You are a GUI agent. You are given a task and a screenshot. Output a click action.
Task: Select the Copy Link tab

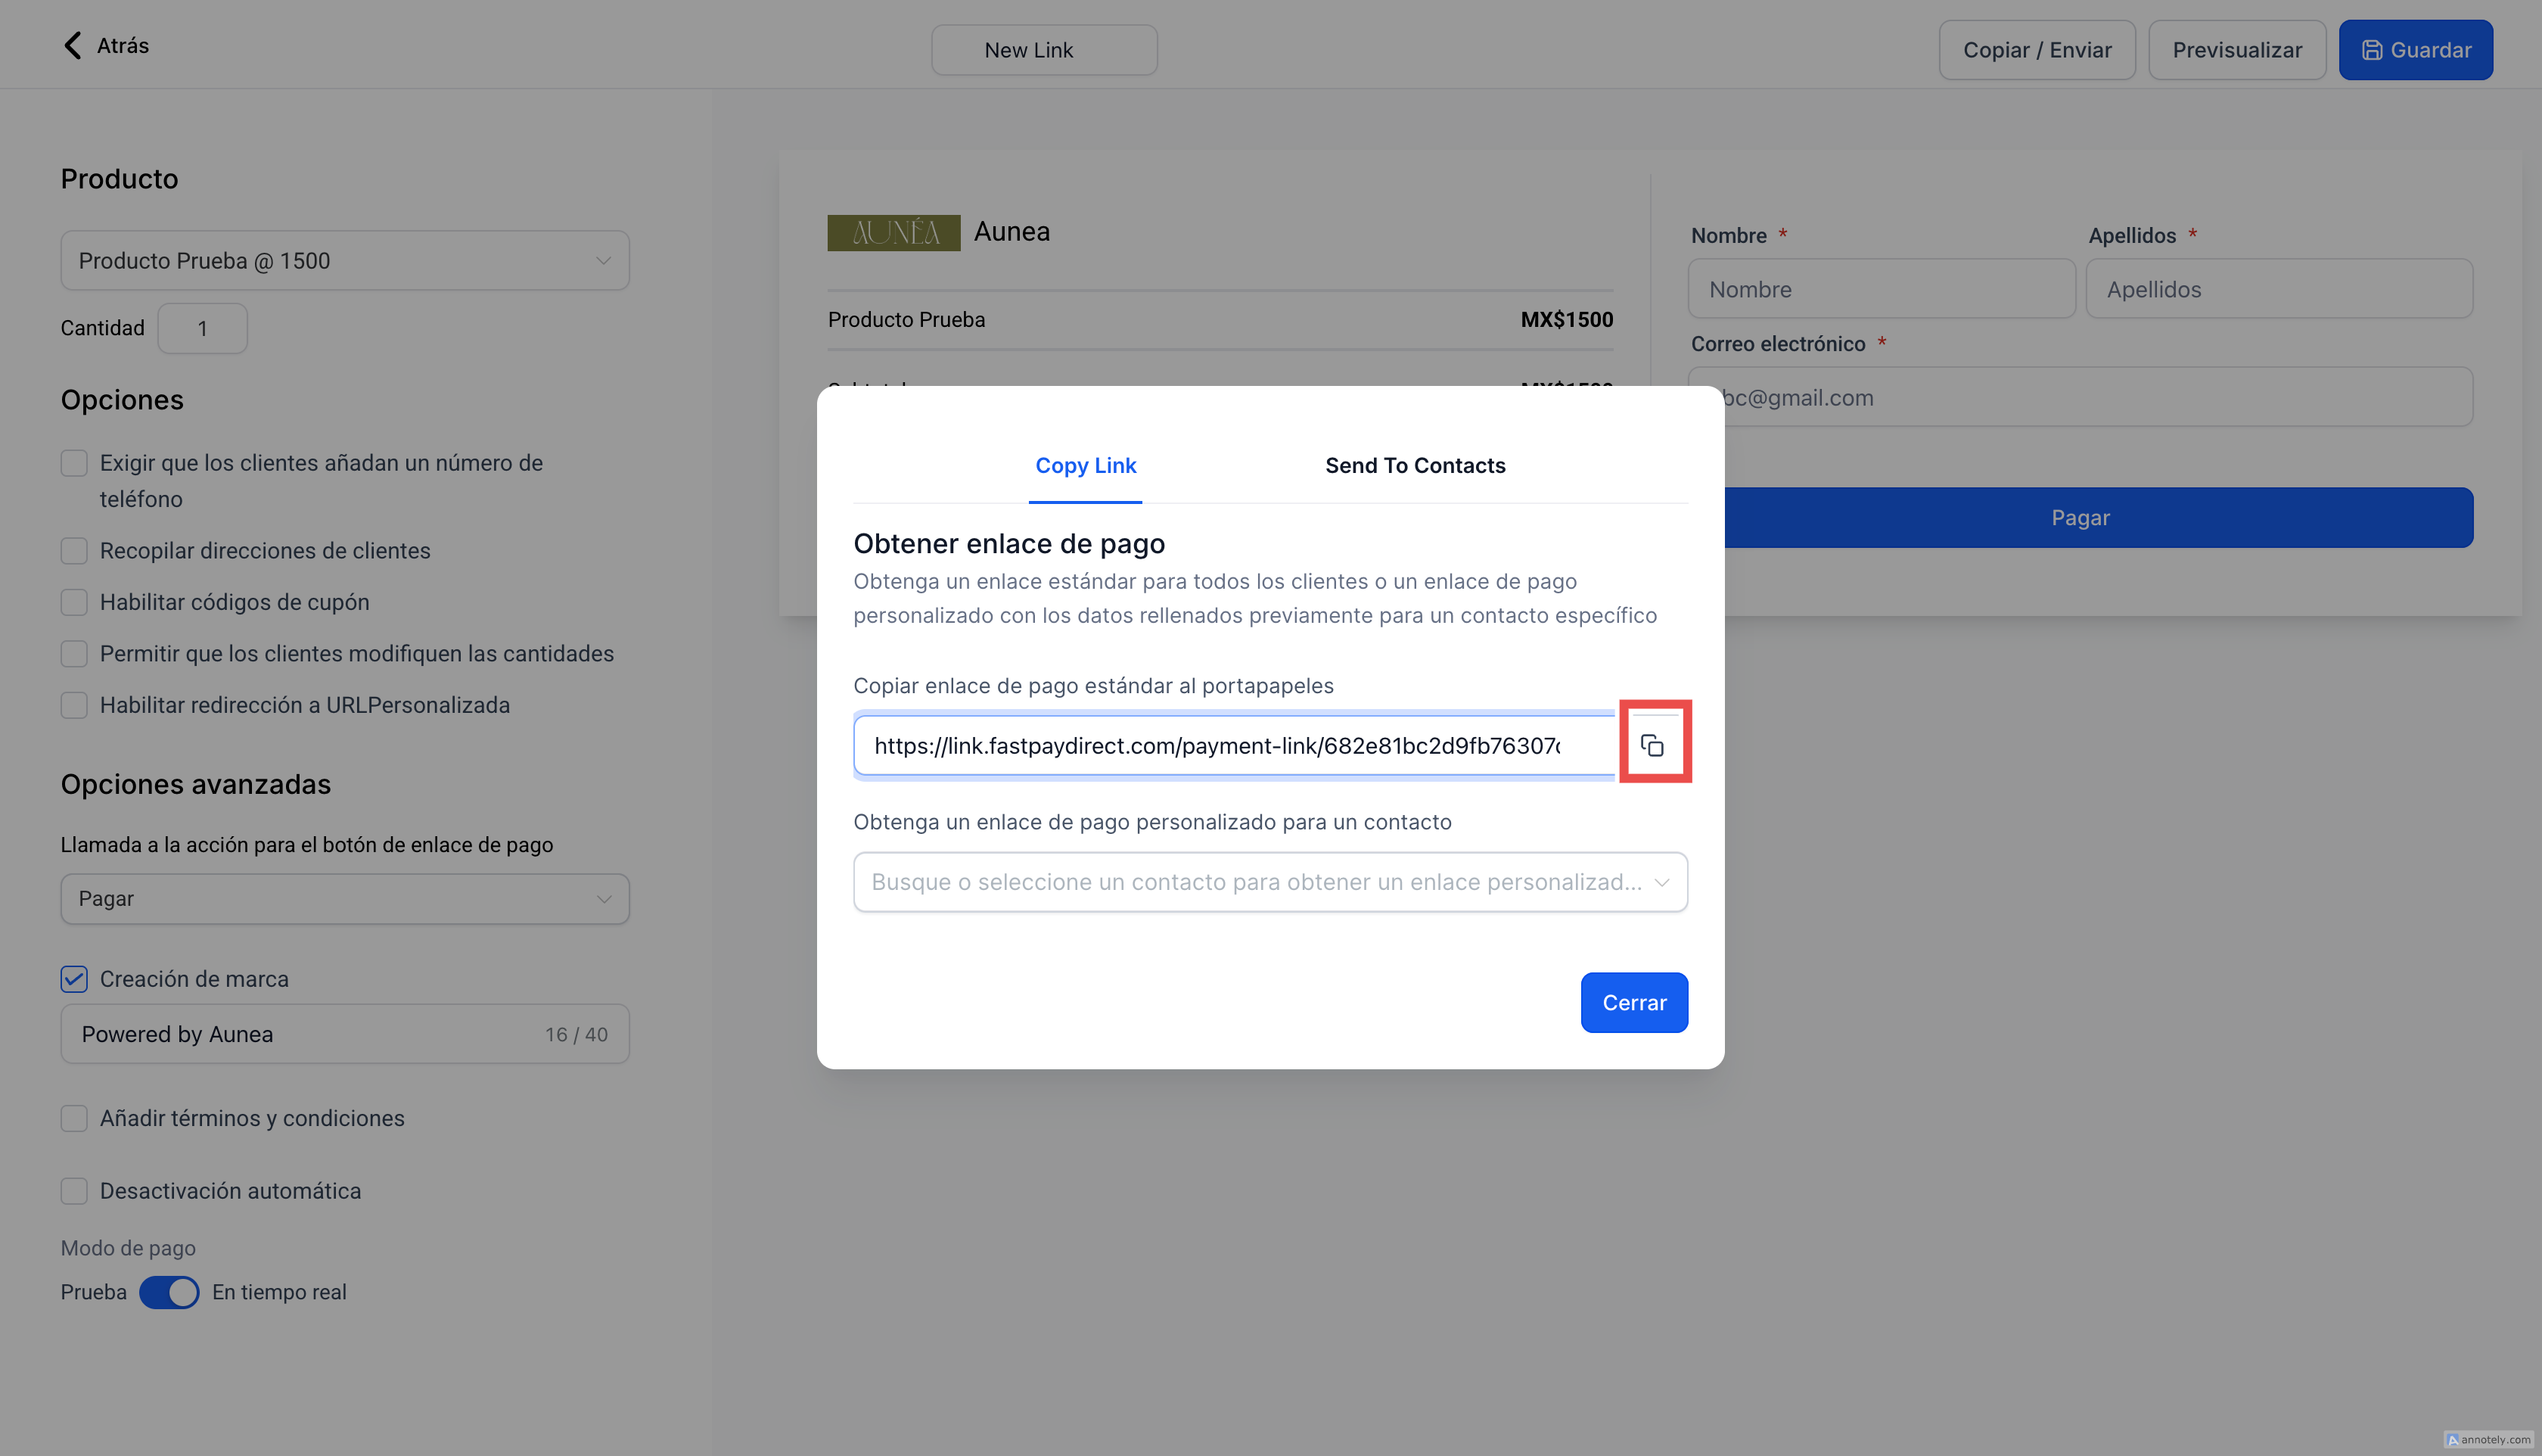(1086, 466)
